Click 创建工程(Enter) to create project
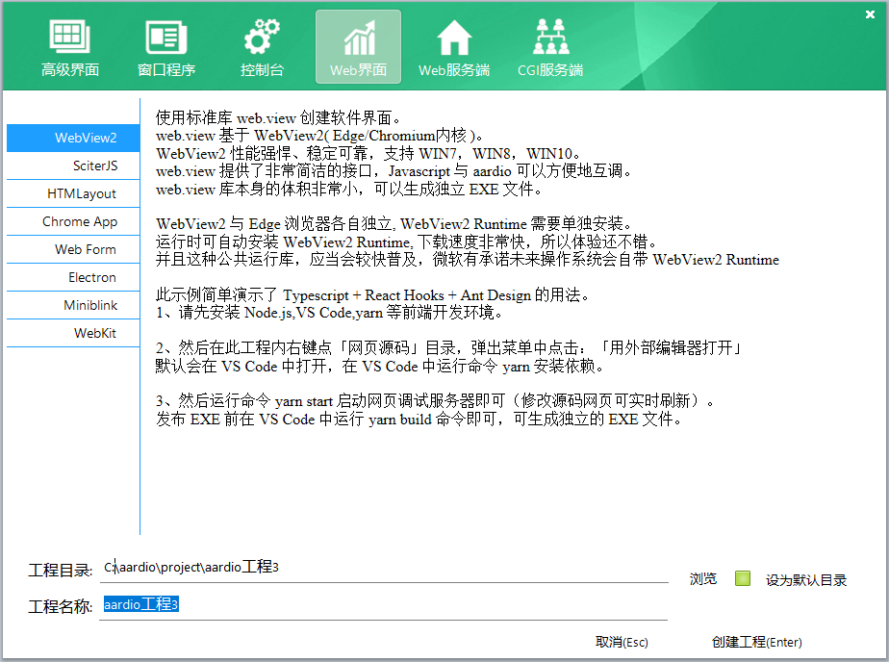 [x=756, y=642]
